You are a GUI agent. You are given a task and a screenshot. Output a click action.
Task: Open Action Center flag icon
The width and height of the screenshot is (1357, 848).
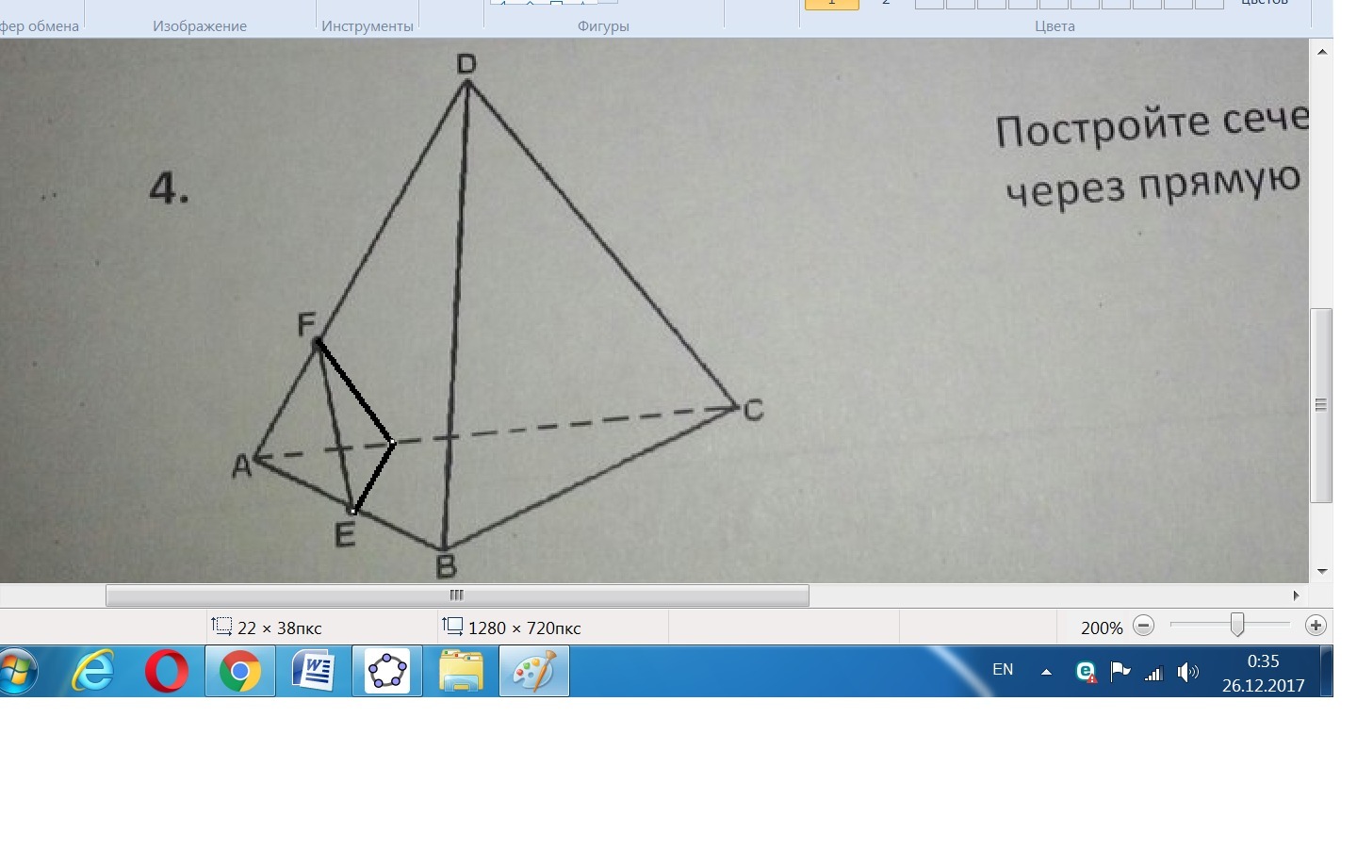click(x=1120, y=672)
